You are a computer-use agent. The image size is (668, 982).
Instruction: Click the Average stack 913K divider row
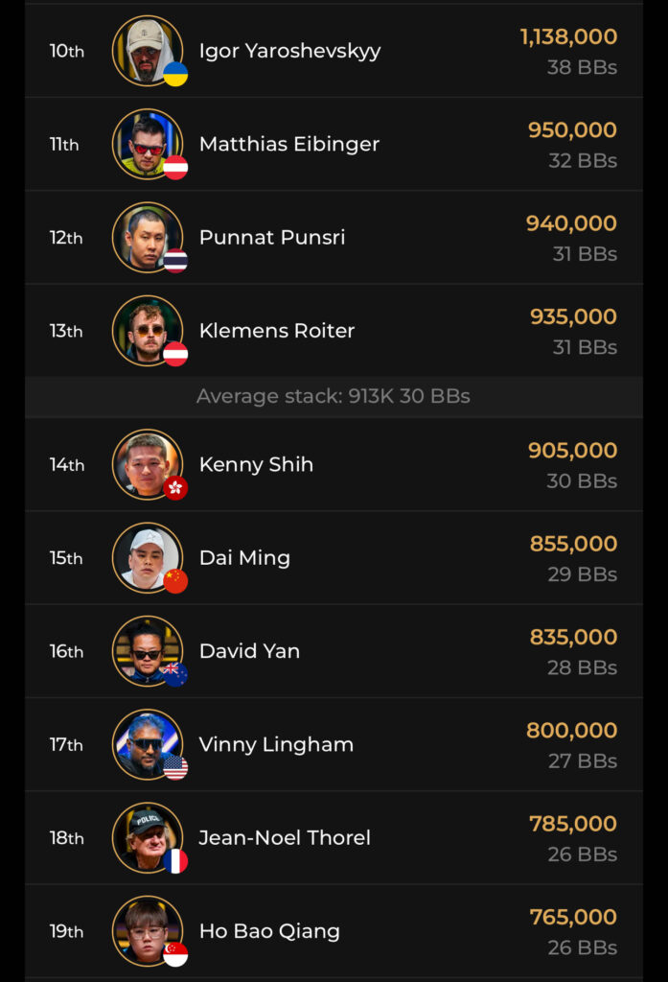point(334,396)
